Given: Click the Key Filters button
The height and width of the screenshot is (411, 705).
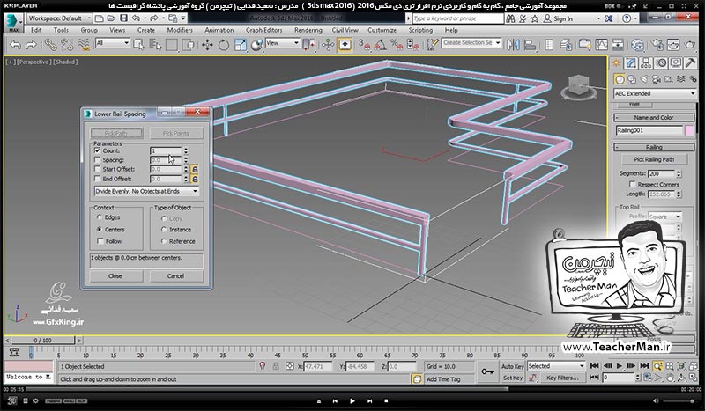Looking at the screenshot, I should (562, 378).
